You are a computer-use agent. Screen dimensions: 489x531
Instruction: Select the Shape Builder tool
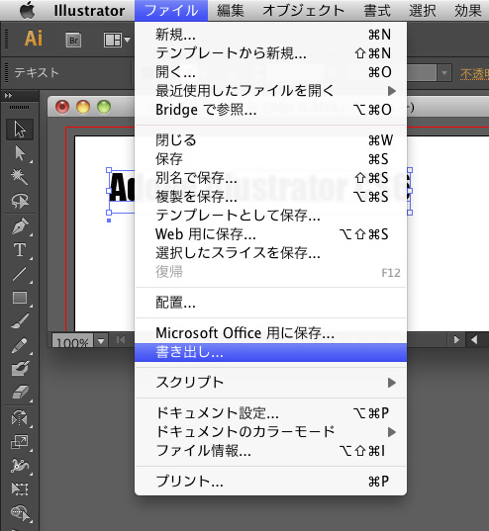pyautogui.click(x=20, y=513)
